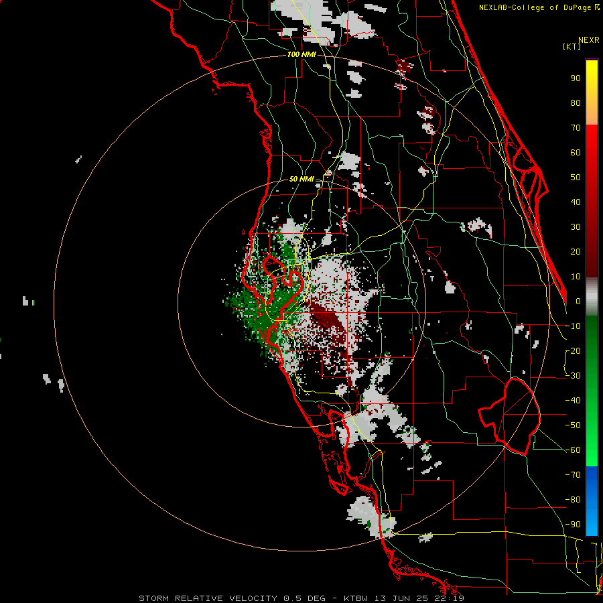
Task: Click the 50 NMI range ring label
Action: coord(301,179)
